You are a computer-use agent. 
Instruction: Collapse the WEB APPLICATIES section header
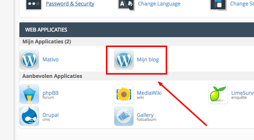click(x=137, y=30)
